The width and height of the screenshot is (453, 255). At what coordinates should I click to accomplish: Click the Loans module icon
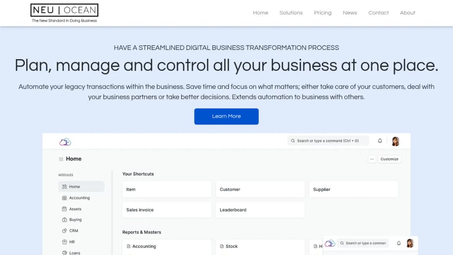[64, 252]
